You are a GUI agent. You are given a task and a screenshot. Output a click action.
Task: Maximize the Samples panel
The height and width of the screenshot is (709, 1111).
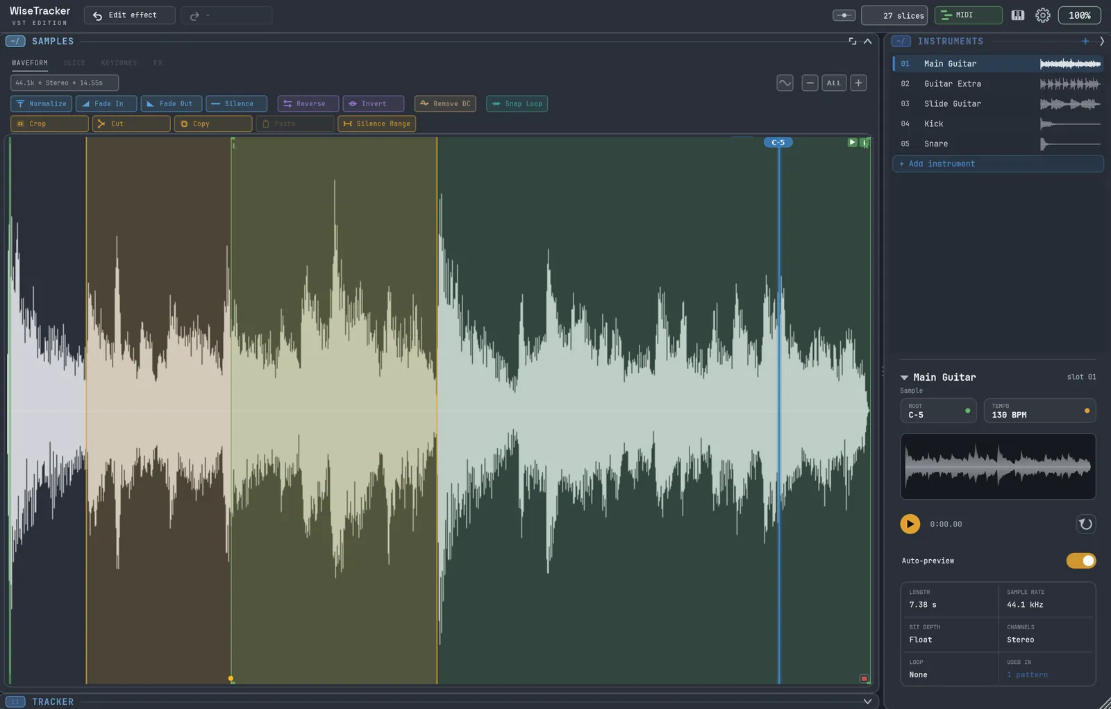852,41
